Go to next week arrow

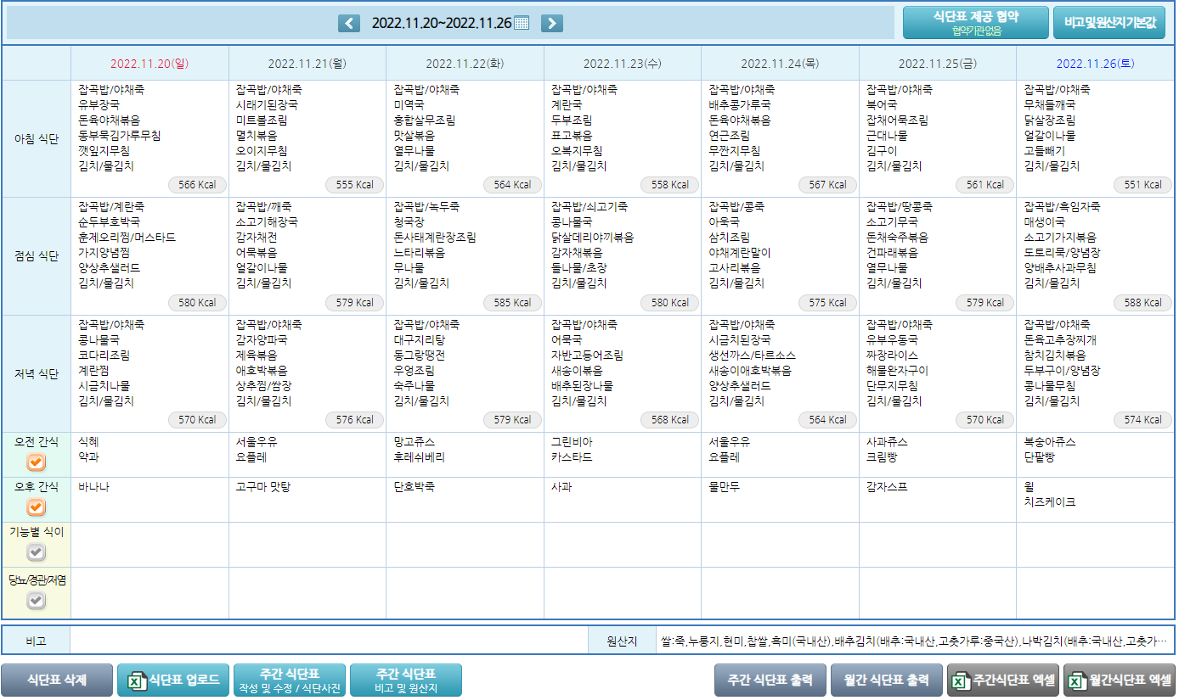pos(552,23)
